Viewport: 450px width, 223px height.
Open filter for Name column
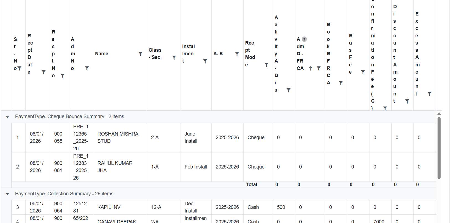pyautogui.click(x=141, y=54)
